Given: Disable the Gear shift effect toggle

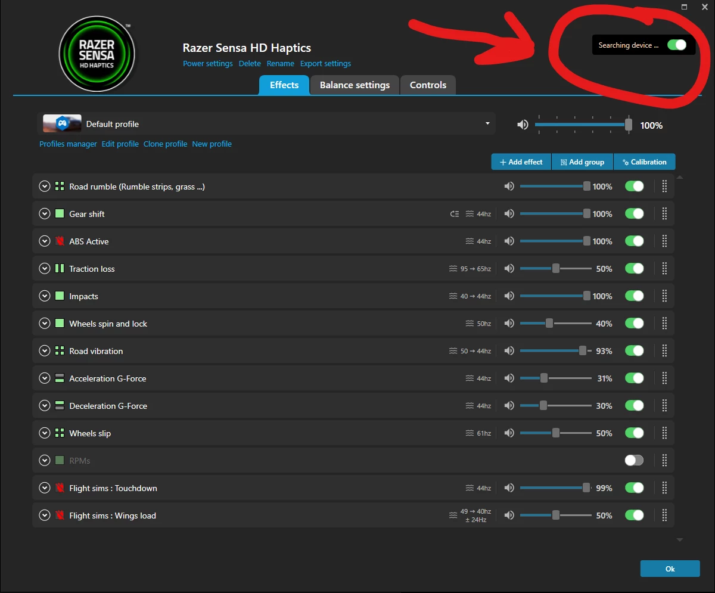Looking at the screenshot, I should click(x=634, y=214).
